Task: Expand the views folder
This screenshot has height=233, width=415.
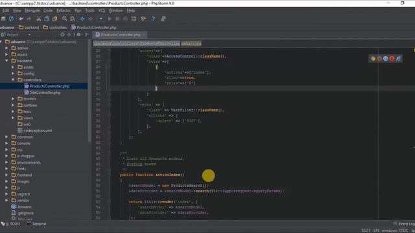Action: (x=13, y=118)
